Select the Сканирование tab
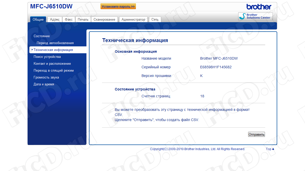Screen dimensions: 305x171 104,19
